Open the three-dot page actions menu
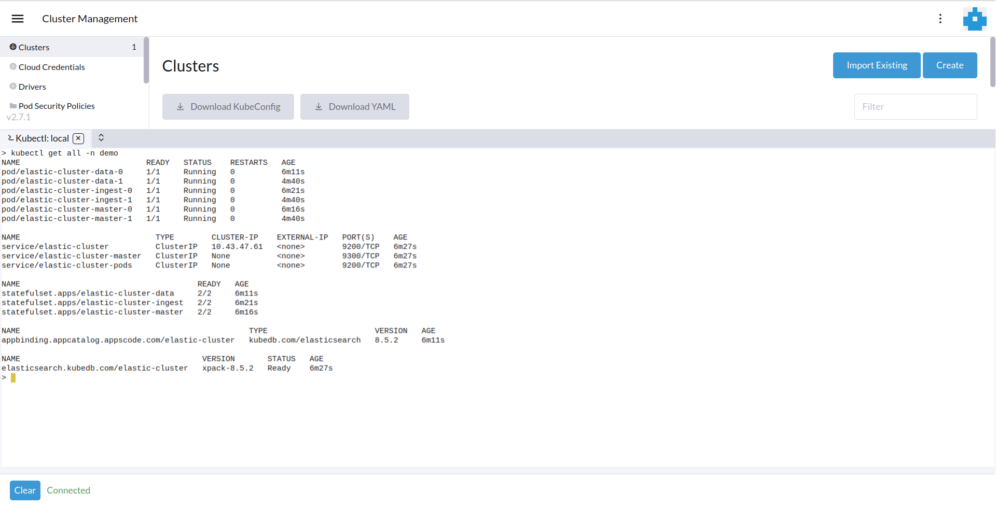 pyautogui.click(x=940, y=19)
